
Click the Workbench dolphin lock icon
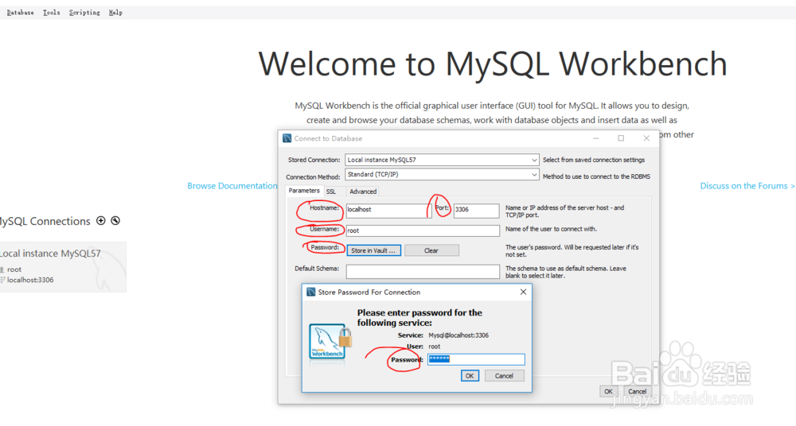pyautogui.click(x=330, y=343)
